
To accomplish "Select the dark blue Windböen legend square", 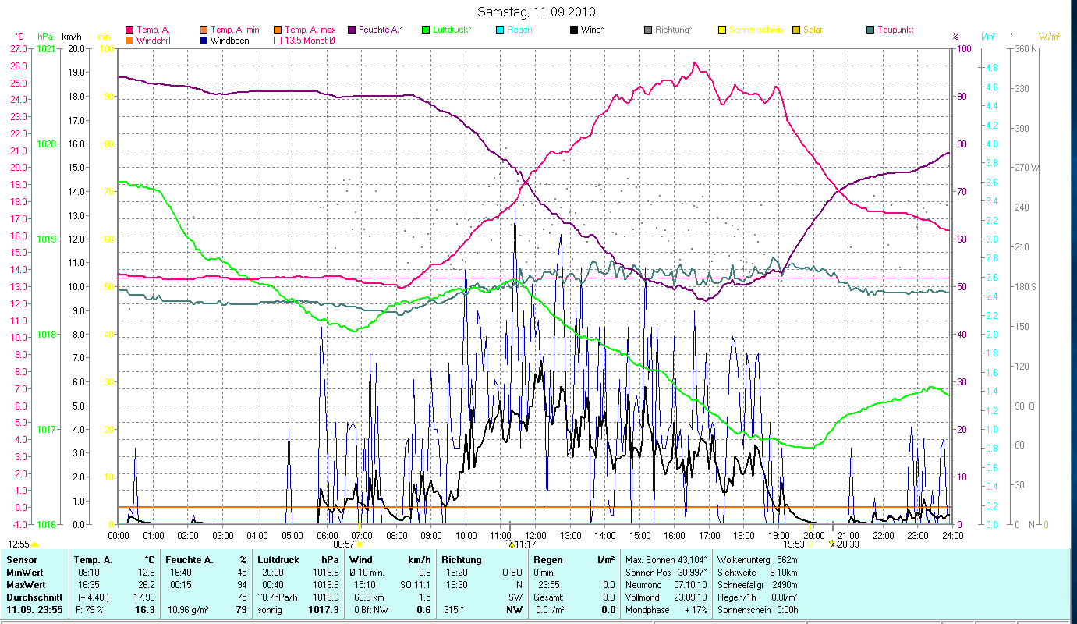I will click(204, 40).
